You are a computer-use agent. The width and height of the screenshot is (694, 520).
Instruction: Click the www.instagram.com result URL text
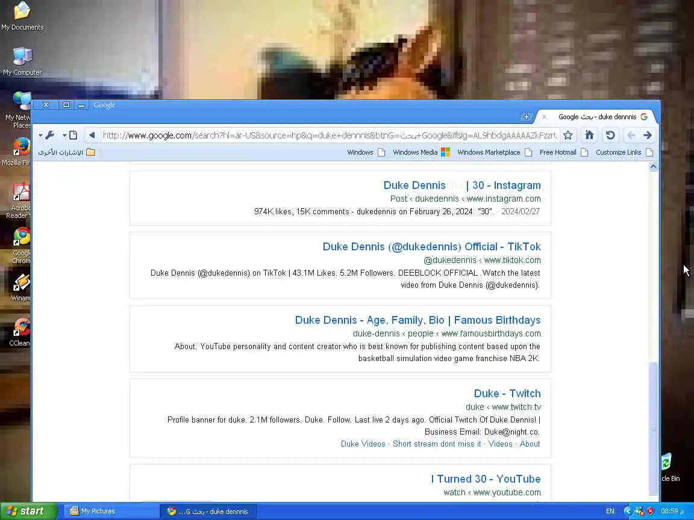[x=504, y=199]
